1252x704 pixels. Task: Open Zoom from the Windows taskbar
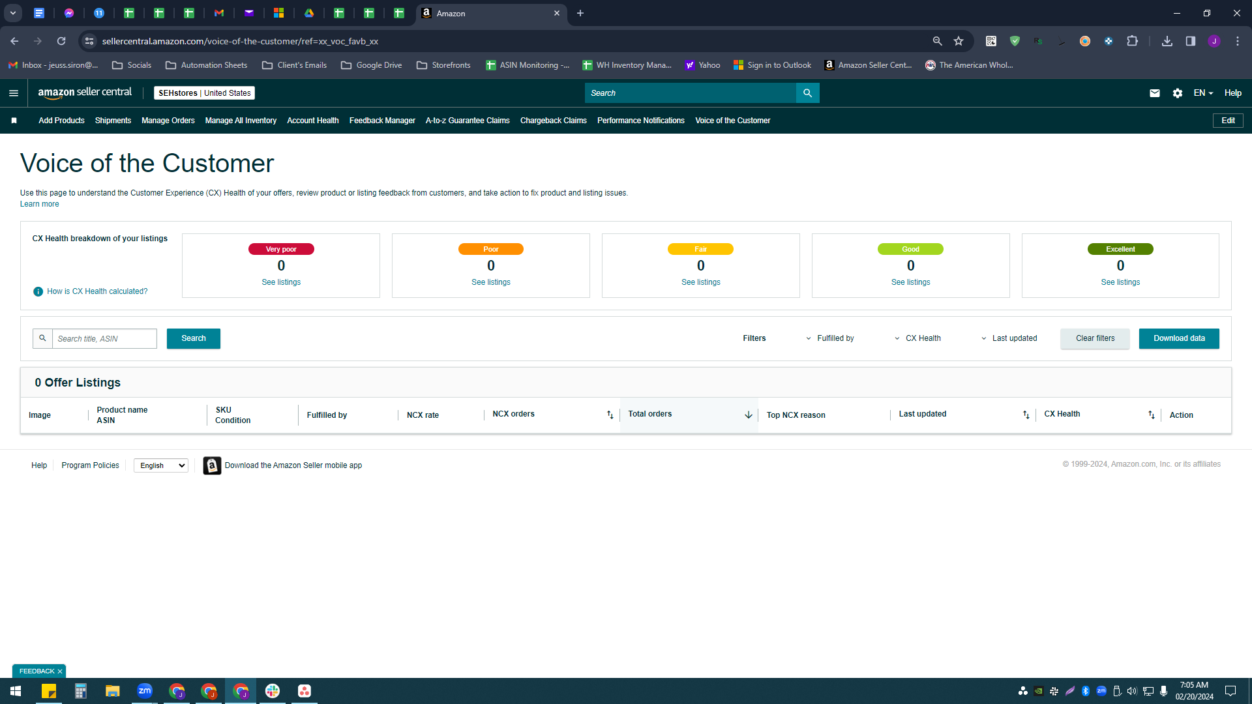(x=145, y=690)
